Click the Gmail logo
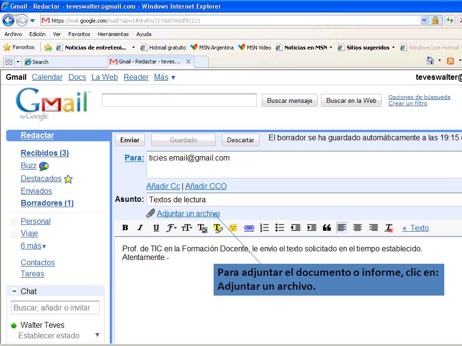462x346 pixels. (x=53, y=104)
